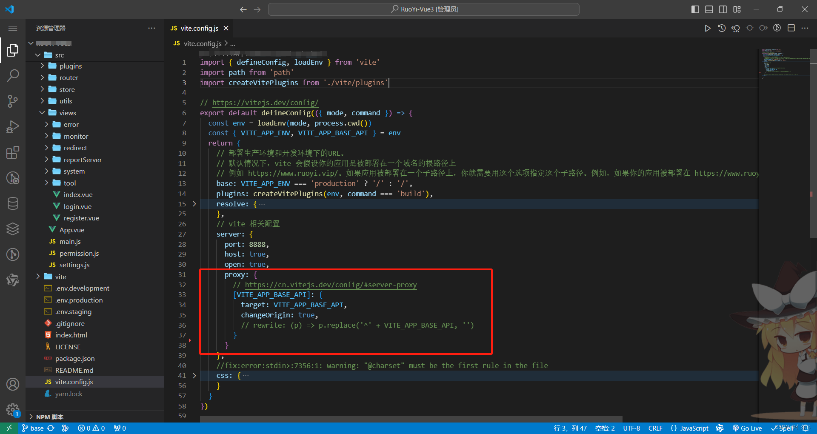Viewport: 817px width, 434px height.
Task: Open the Search view in the activity bar
Action: coord(13,75)
